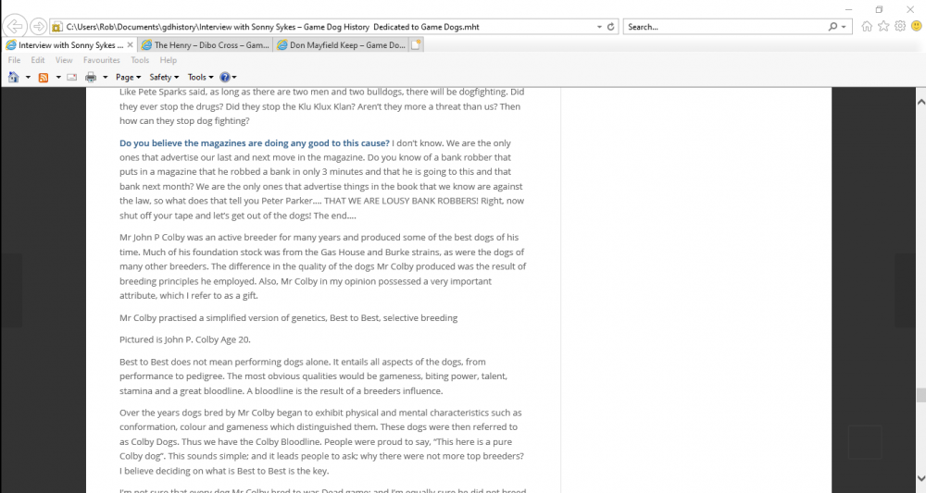Click the orange RSS feeds icon
The height and width of the screenshot is (493, 926).
coord(44,78)
